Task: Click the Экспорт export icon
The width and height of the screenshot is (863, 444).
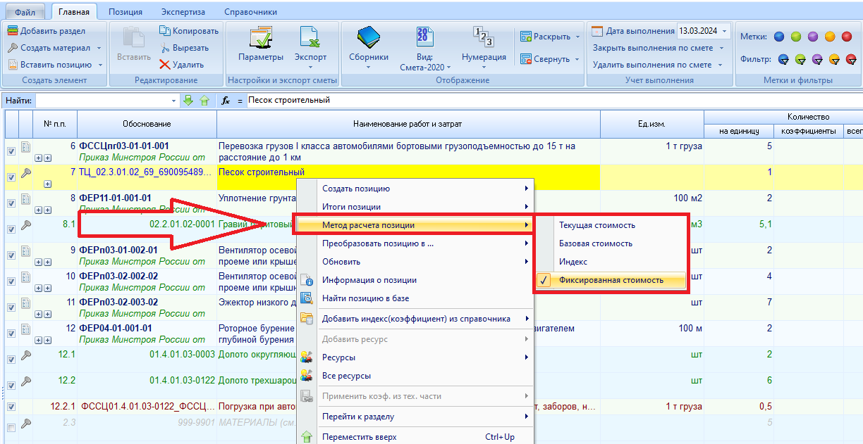Action: (x=310, y=39)
